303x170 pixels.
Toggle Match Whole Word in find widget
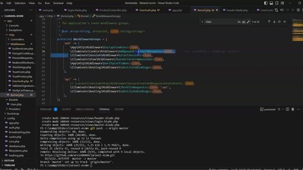pos(244,22)
